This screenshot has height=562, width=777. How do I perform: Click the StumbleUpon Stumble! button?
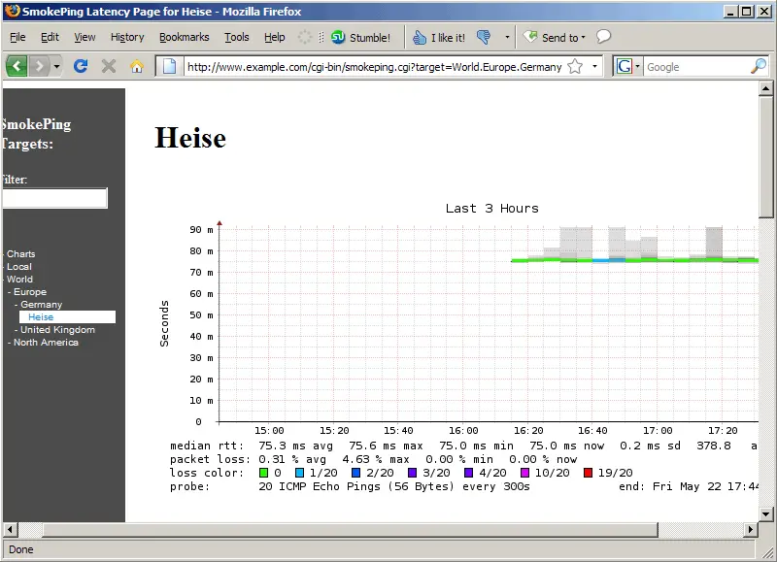360,38
